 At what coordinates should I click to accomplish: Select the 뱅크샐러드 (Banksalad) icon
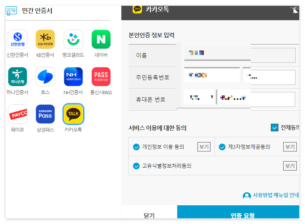[x=73, y=39]
